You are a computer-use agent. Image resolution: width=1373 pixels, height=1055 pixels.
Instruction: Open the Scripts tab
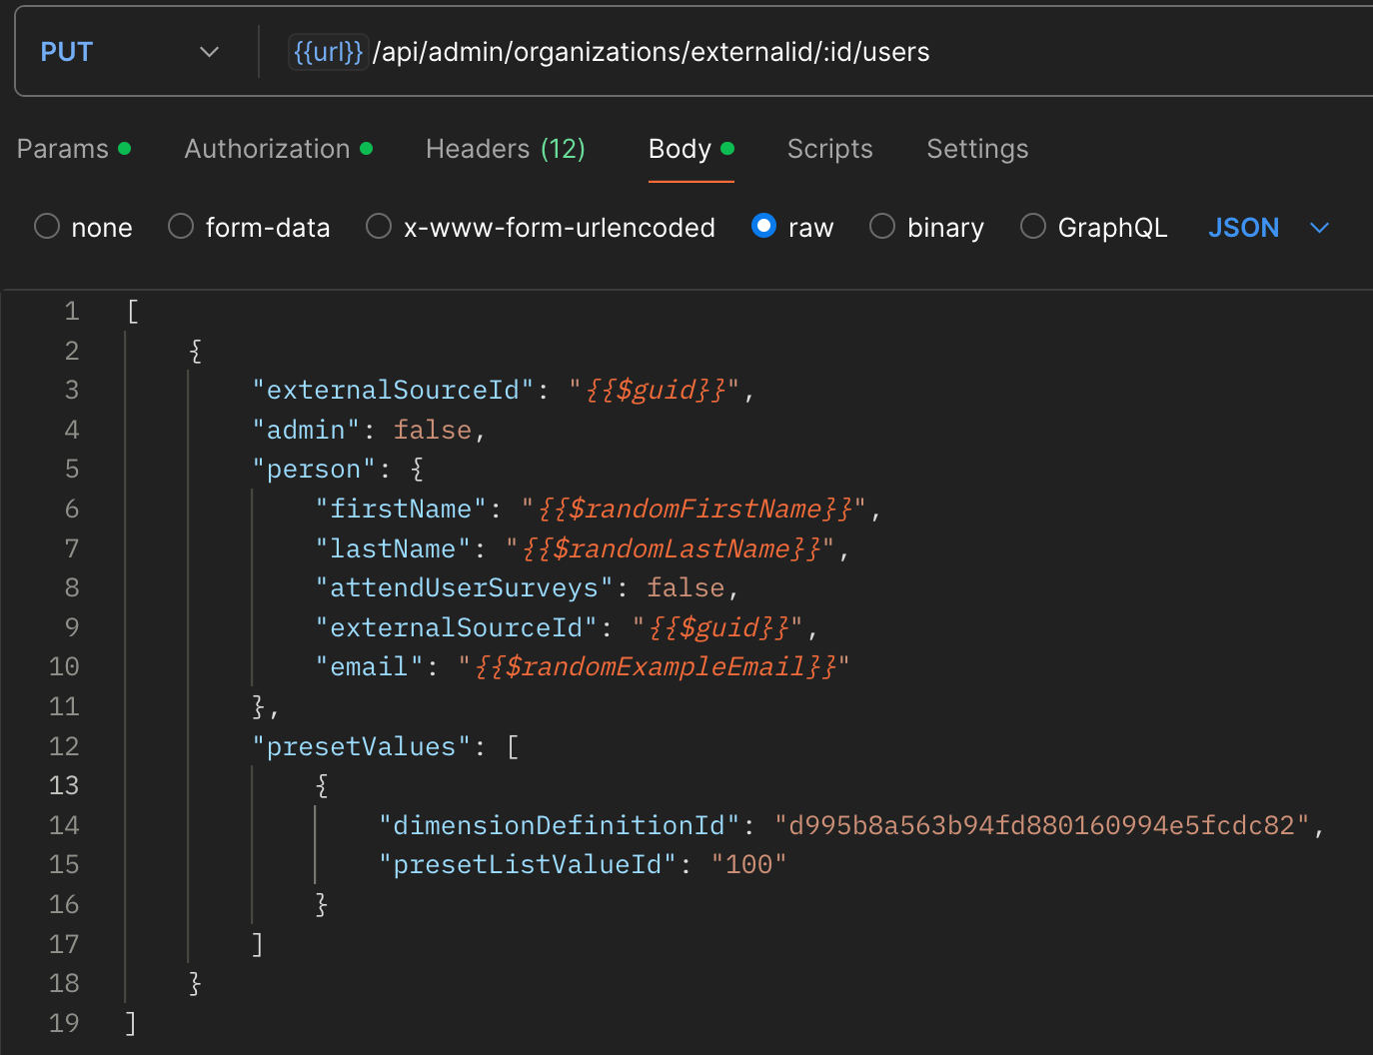(829, 149)
